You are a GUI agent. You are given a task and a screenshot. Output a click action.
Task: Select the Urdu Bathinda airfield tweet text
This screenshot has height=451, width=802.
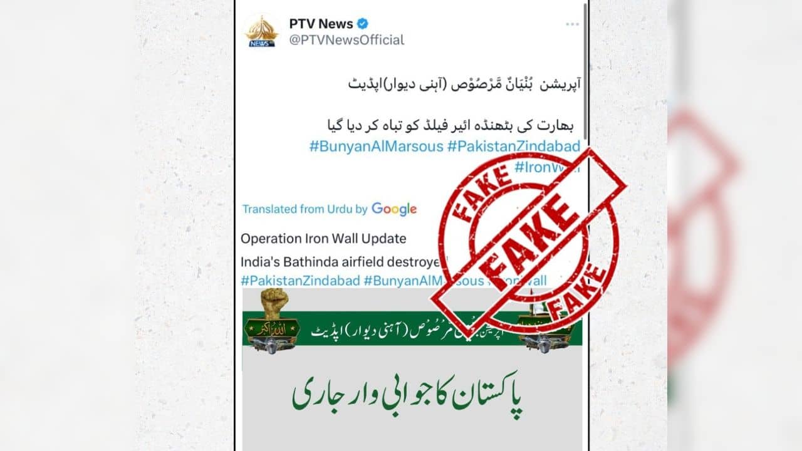(x=449, y=125)
